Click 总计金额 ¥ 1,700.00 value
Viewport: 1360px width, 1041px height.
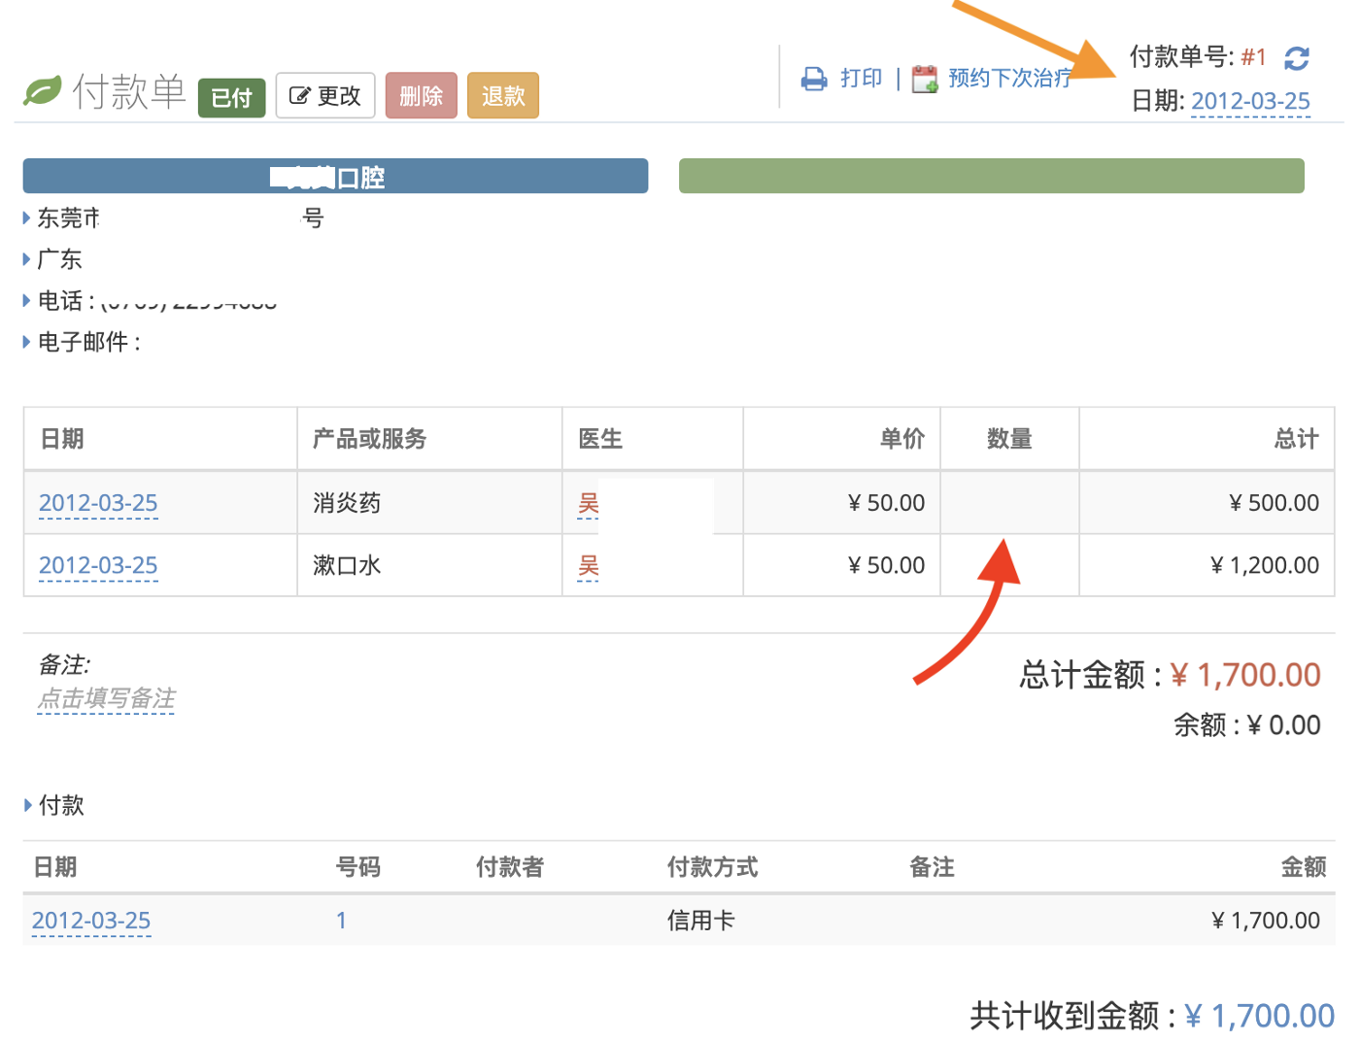point(1244,675)
